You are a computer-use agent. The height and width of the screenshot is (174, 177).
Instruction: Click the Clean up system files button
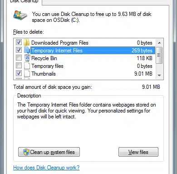49,152
